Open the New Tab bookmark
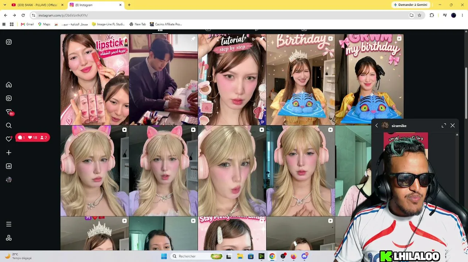Viewport: 468px width, 262px height. [x=138, y=24]
